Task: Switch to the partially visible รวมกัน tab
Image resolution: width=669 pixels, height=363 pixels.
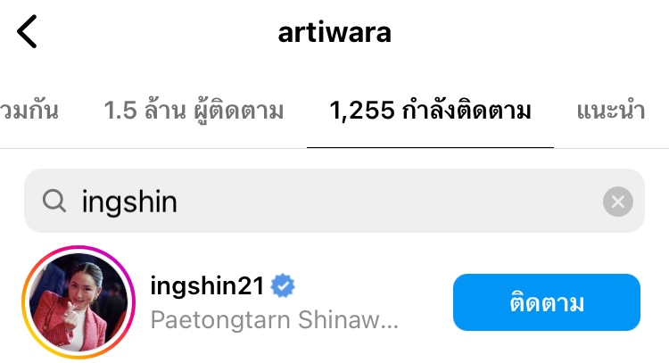Action: tap(29, 111)
